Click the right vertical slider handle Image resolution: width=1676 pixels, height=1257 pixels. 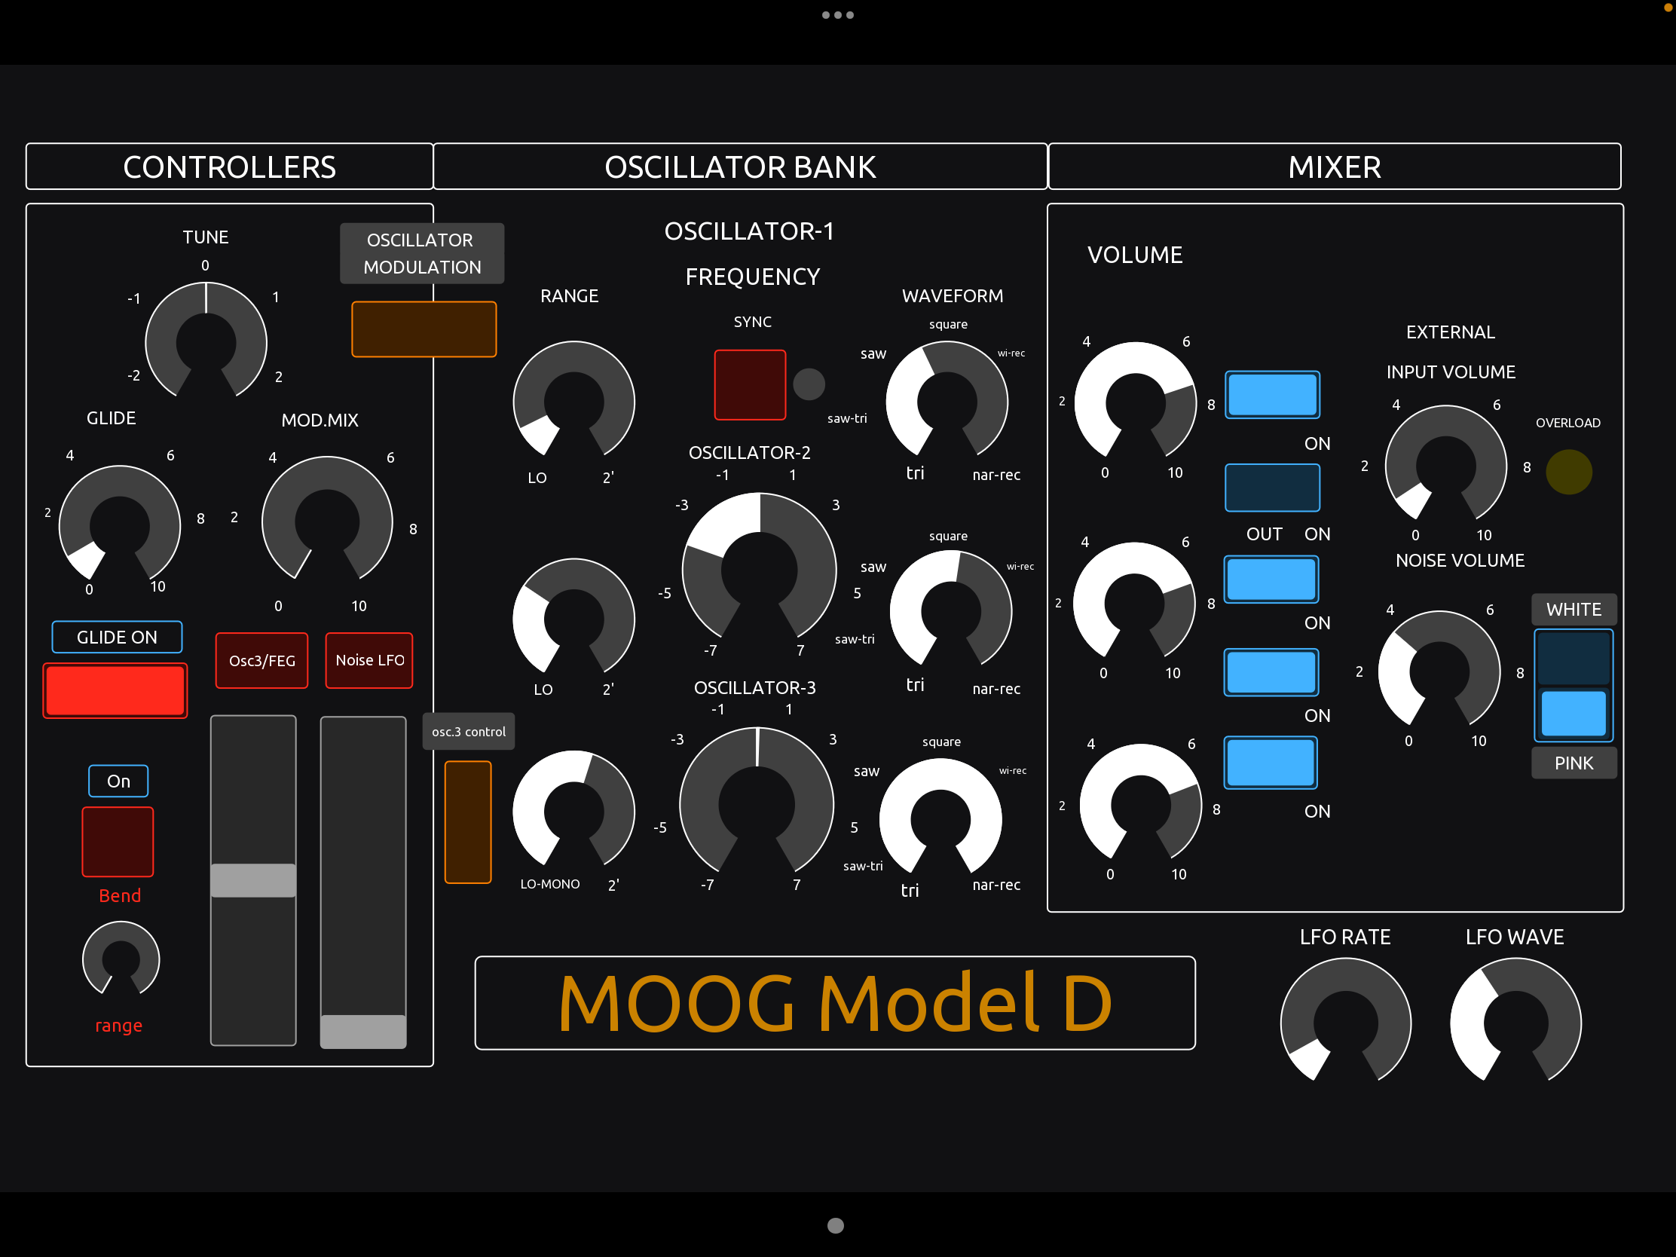pos(363,1031)
